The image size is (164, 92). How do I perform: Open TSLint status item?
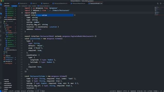click(x=150, y=91)
